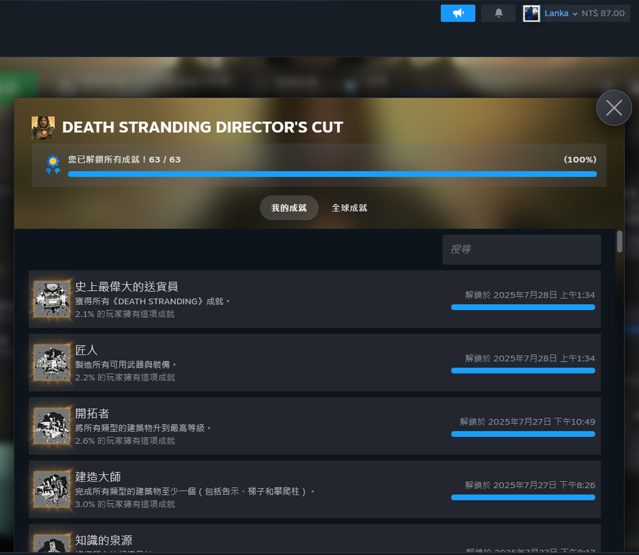
Task: Click the Lanka profile avatar
Action: pos(532,14)
